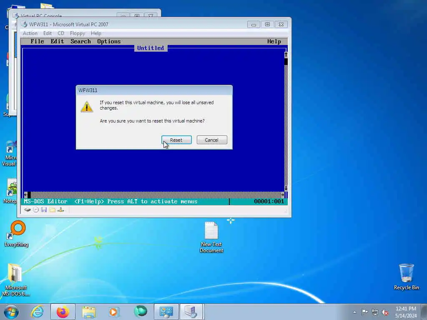Click the network tray icon

[x=375, y=312]
